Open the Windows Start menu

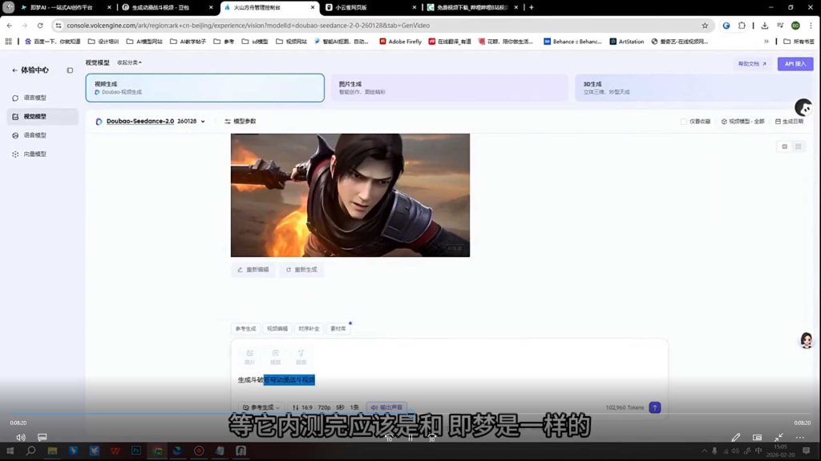click(x=10, y=451)
